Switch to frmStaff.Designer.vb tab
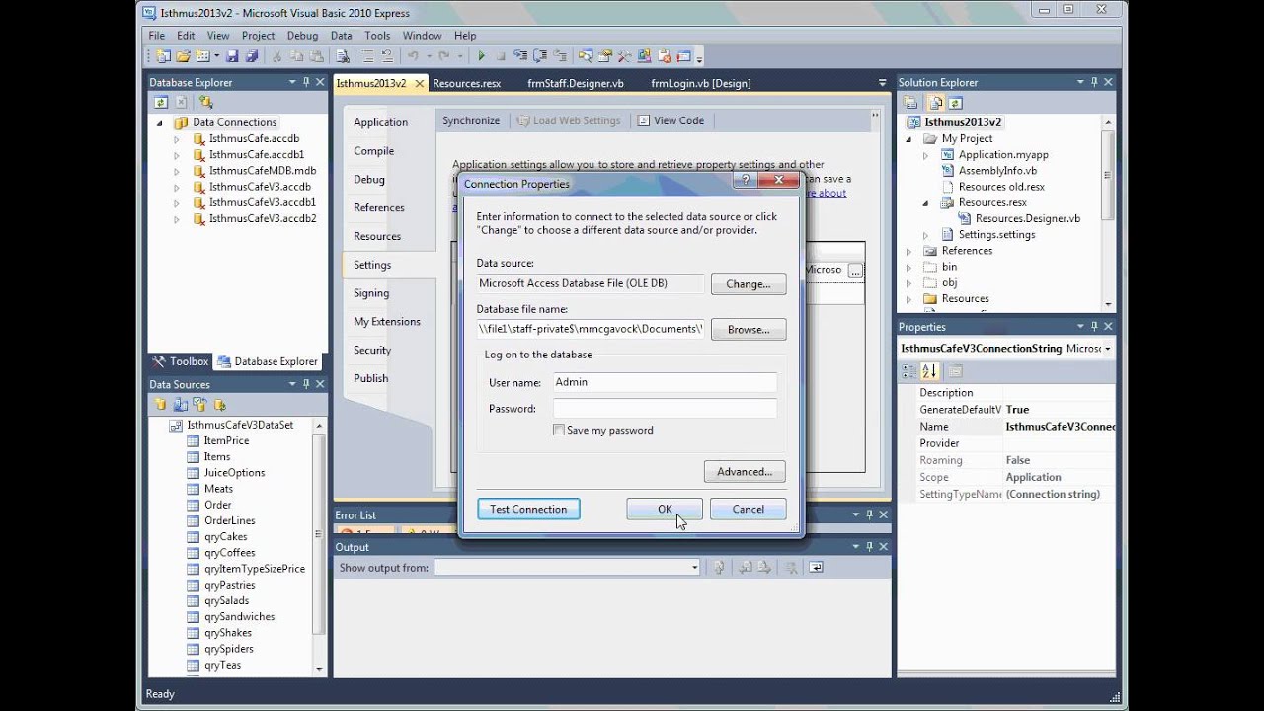This screenshot has height=711, width=1264. pyautogui.click(x=576, y=84)
